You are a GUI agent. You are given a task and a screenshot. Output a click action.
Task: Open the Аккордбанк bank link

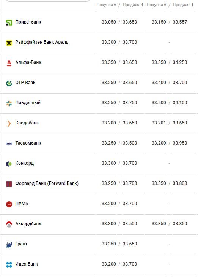tap(28, 224)
